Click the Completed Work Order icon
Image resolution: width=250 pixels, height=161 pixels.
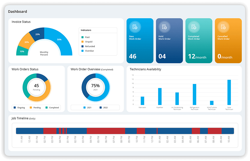pos(194,27)
